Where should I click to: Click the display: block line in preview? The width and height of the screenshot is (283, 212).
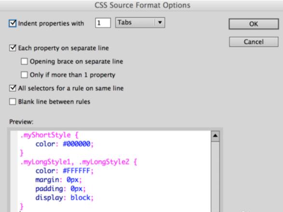click(x=65, y=198)
